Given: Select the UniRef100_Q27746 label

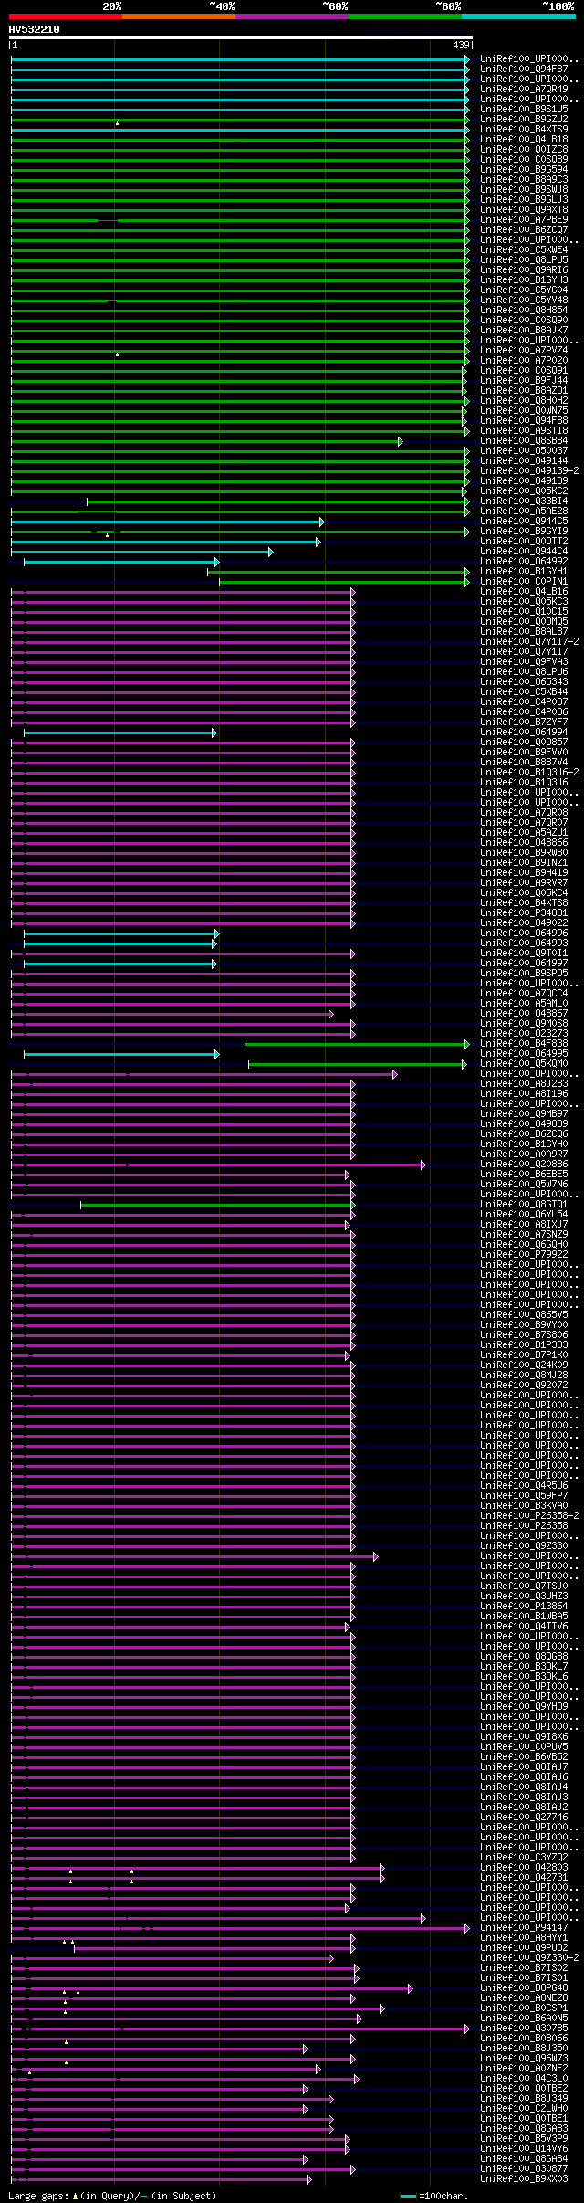Looking at the screenshot, I should (524, 1818).
